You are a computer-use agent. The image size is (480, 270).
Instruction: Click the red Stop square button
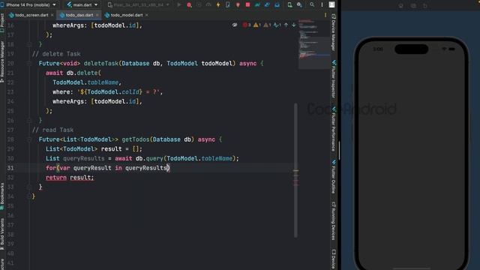tap(247, 5)
